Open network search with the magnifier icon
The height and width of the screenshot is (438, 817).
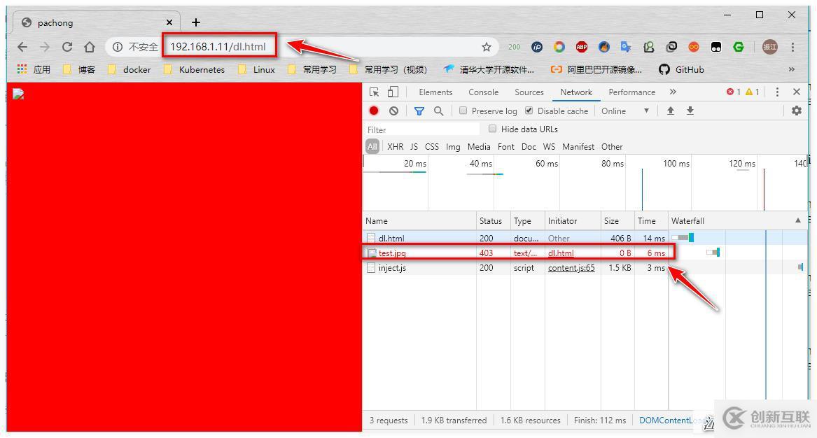(439, 111)
